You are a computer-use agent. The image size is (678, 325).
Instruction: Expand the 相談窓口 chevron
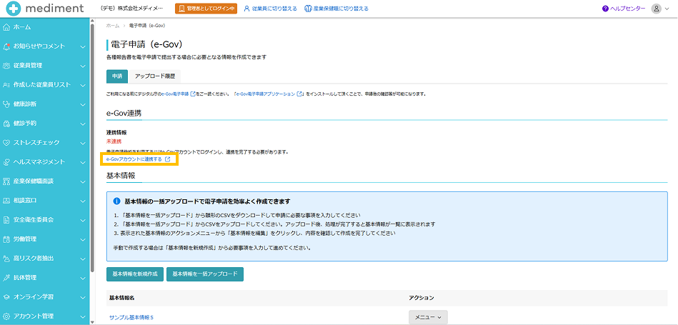[x=83, y=201]
